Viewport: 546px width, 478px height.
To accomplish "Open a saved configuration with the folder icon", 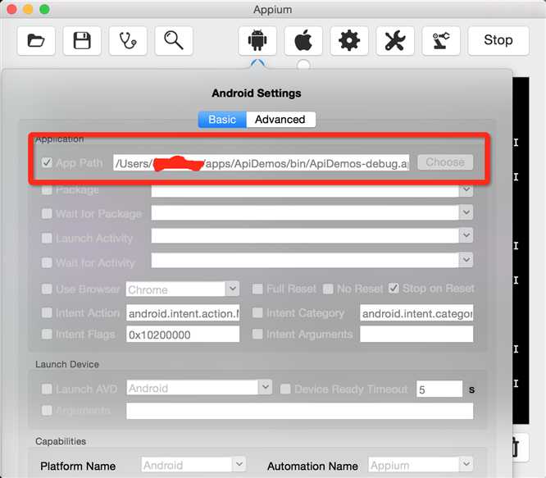I will pos(36,41).
